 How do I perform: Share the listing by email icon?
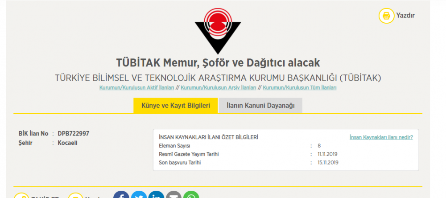coord(173,194)
